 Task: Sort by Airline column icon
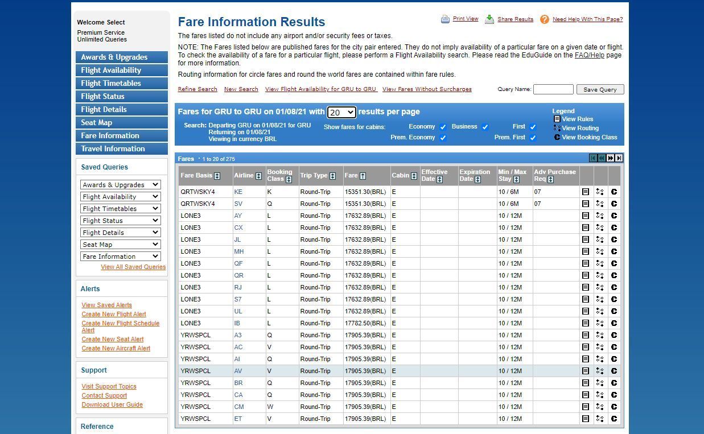pyautogui.click(x=258, y=176)
